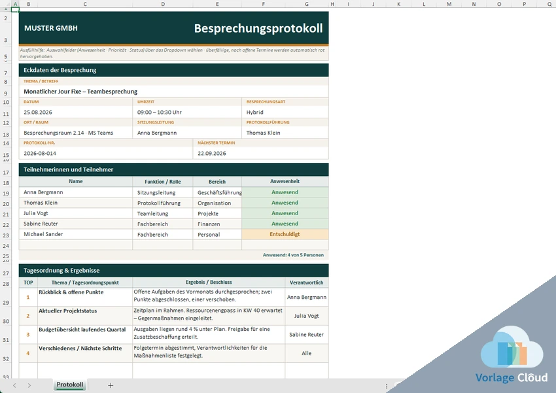
Task: Click the Vorlage Cloud logo
Action: click(512, 356)
